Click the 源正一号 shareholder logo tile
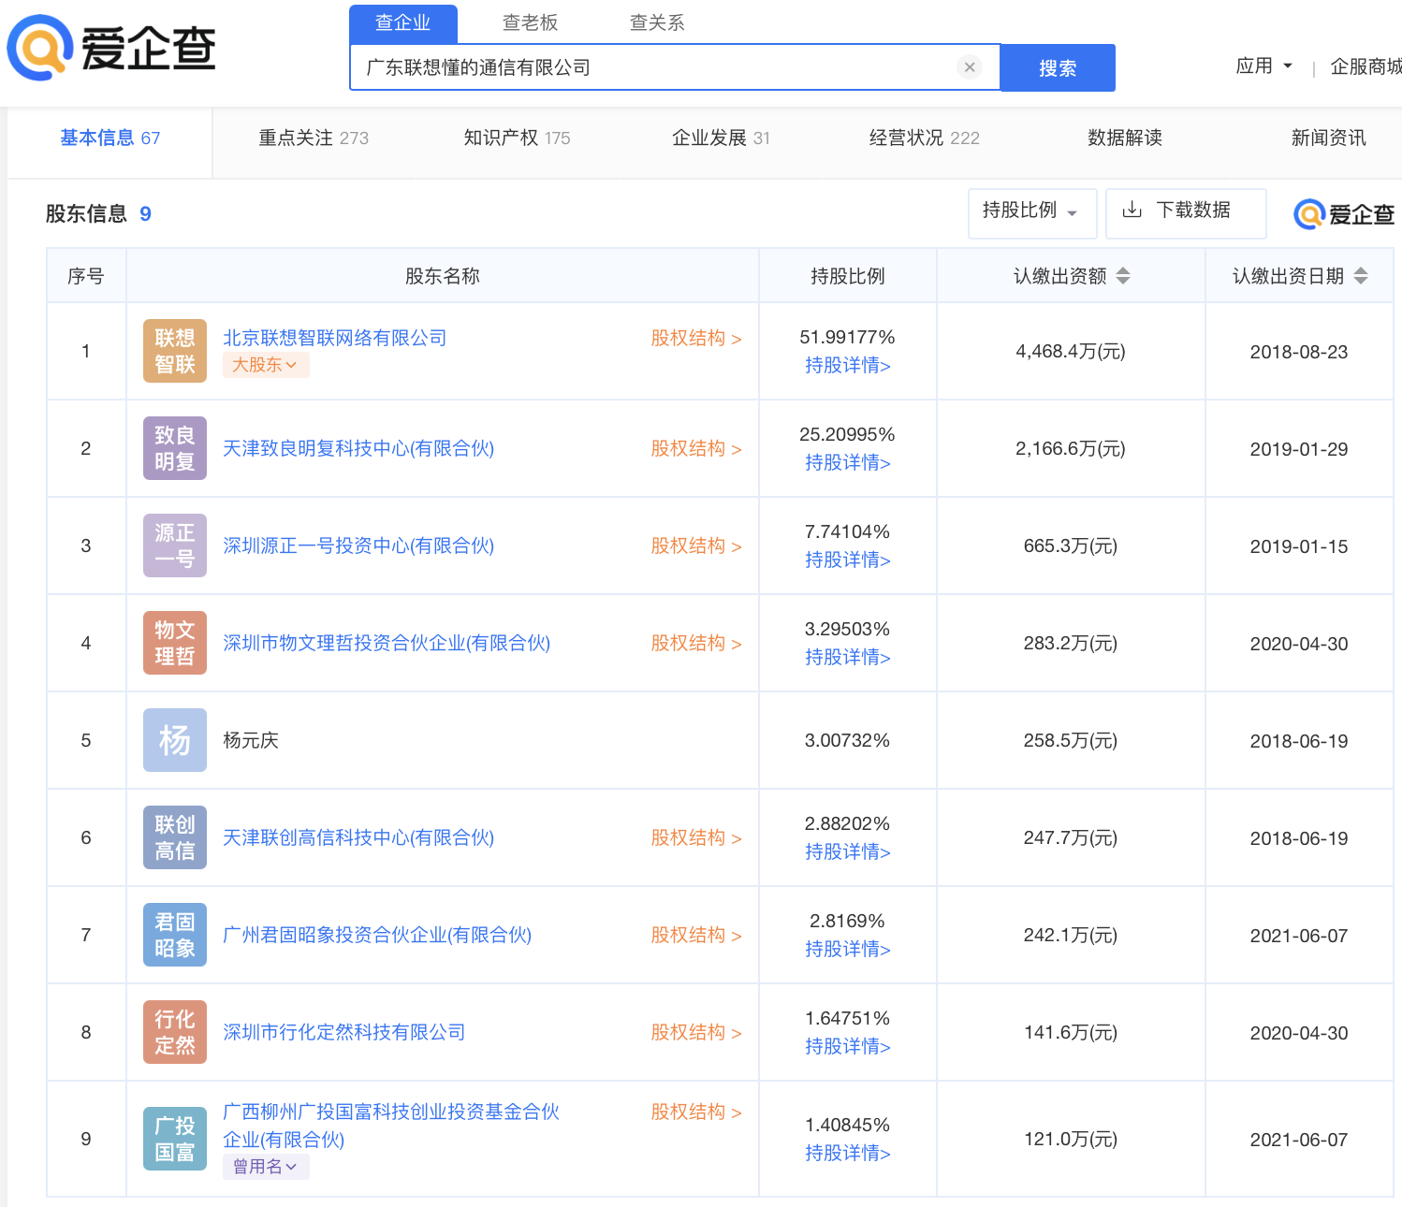 point(175,545)
